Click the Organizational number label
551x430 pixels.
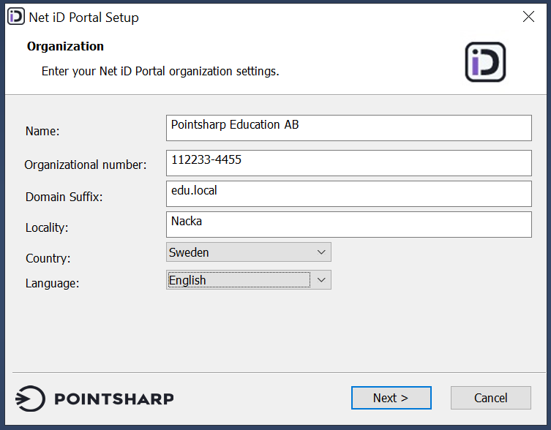[x=86, y=165]
